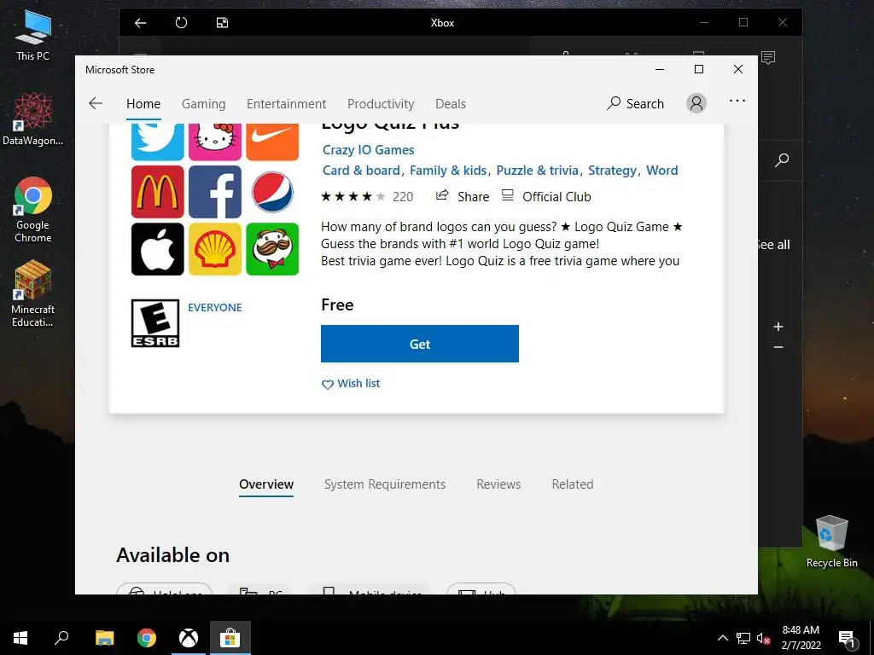874x655 pixels.
Task: Click the Facebook logo tile
Action: [x=215, y=192]
